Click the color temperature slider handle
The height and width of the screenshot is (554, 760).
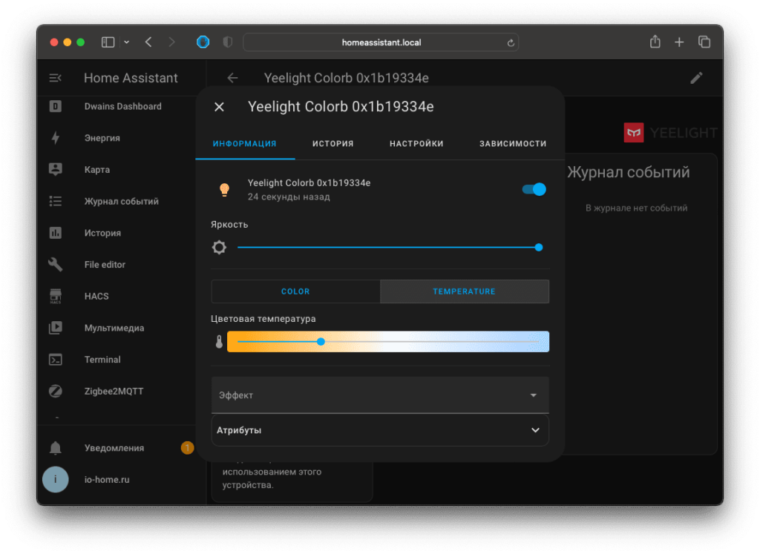coord(321,342)
